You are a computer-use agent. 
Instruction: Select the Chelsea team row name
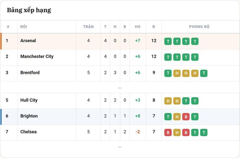click(x=28, y=132)
